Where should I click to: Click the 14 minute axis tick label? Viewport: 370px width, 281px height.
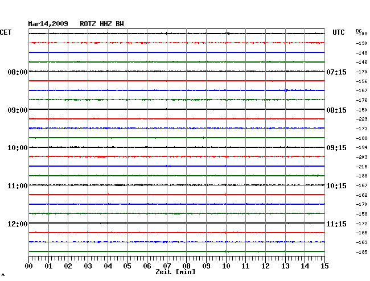pos(305,266)
